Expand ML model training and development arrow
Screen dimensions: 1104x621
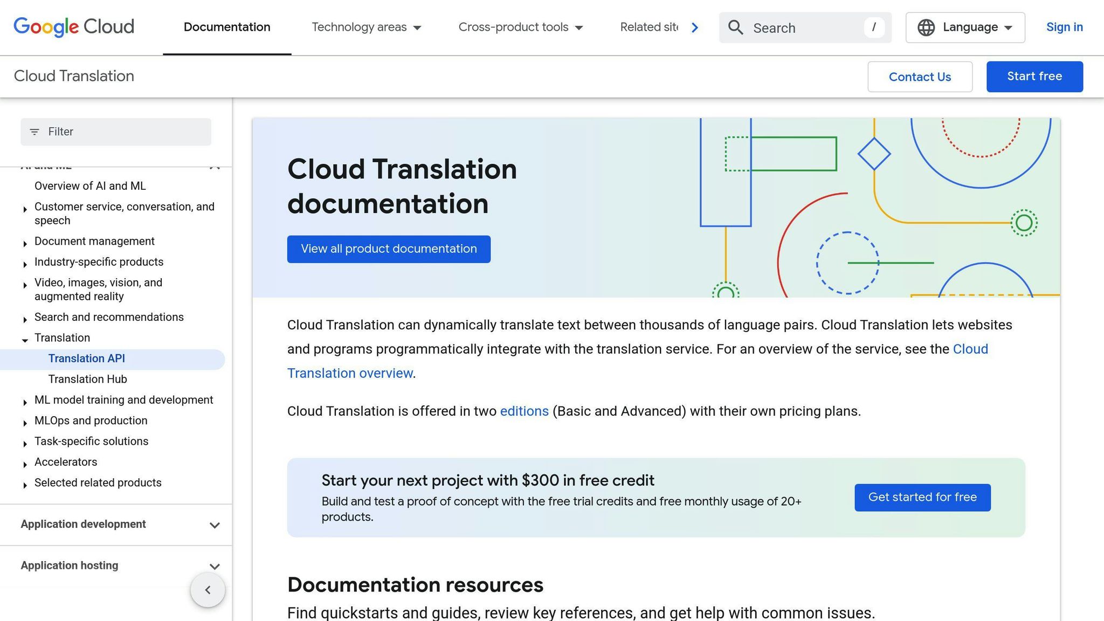click(x=25, y=402)
